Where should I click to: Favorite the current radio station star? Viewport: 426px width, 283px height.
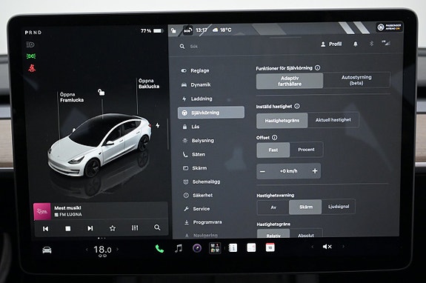pyautogui.click(x=113, y=228)
